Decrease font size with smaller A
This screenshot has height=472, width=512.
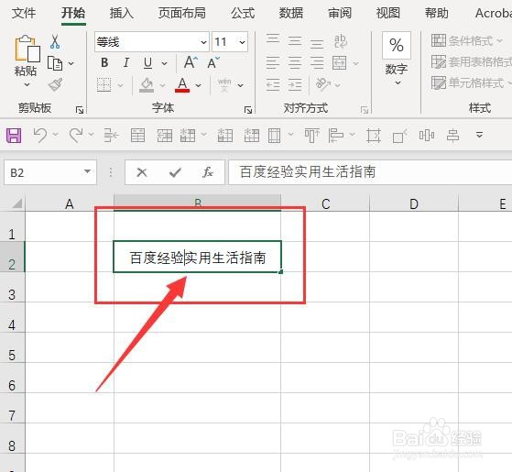point(213,62)
